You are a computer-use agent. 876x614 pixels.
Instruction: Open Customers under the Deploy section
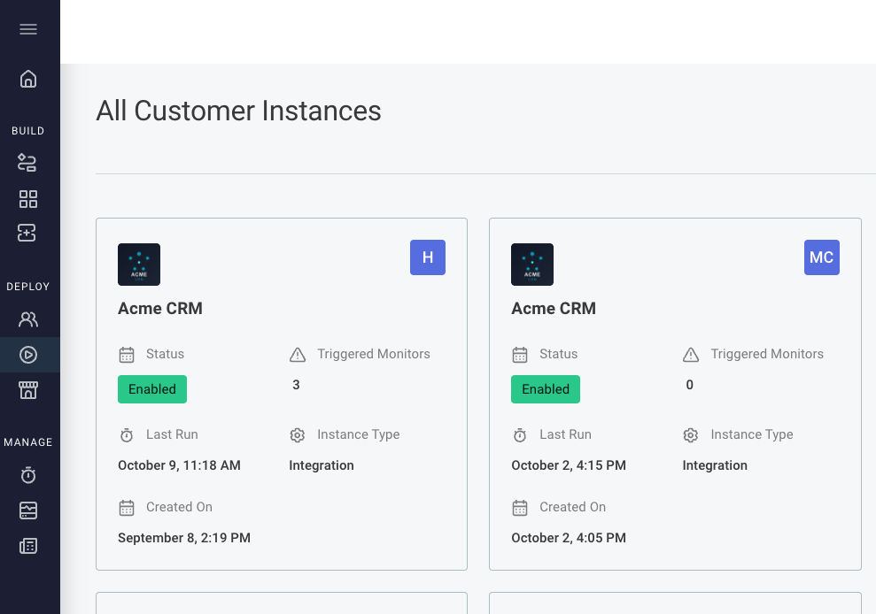point(28,319)
